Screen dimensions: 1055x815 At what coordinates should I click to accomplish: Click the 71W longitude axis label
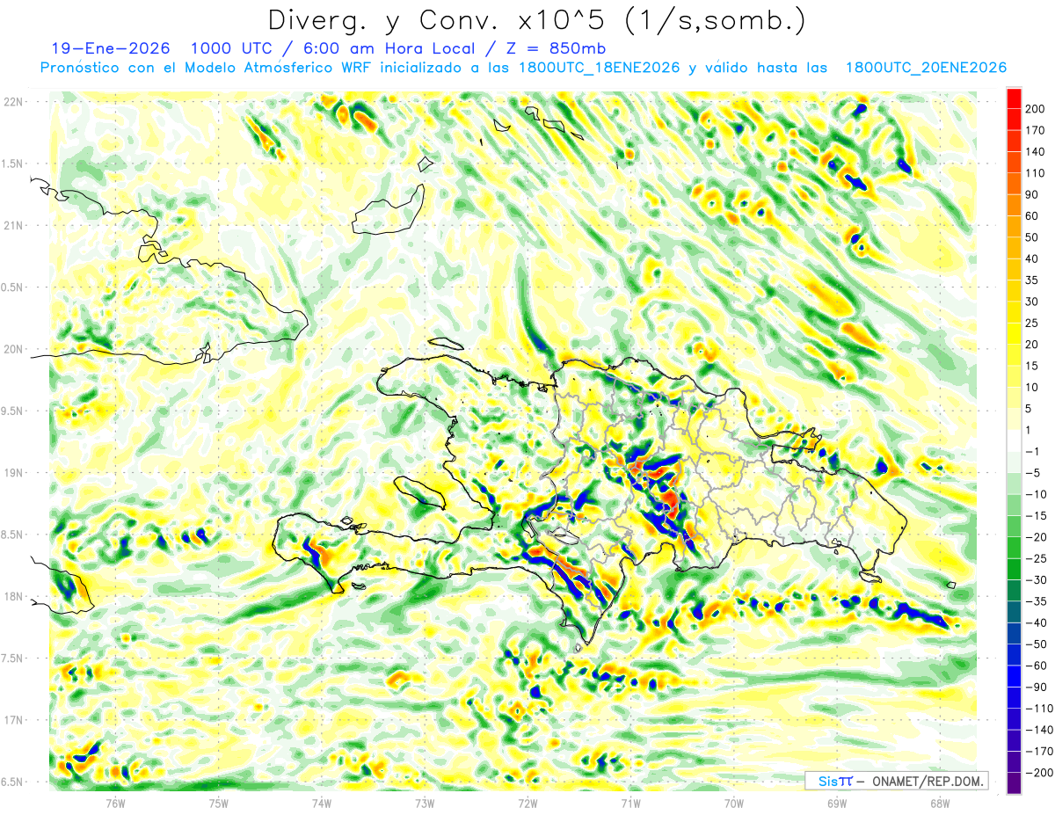630,803
